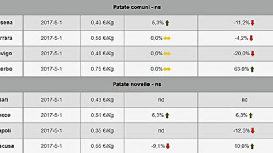The height and width of the screenshot is (153, 273).
Task: Click the red down arrow beside -12,5%
Action: pyautogui.click(x=253, y=131)
